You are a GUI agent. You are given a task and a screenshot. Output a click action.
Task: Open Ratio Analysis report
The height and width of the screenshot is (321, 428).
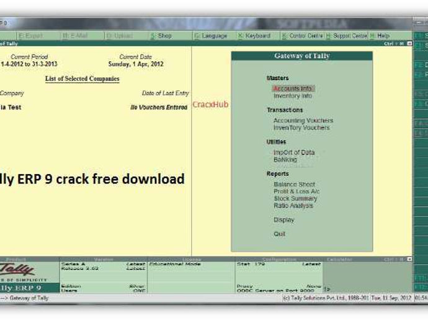[293, 206]
